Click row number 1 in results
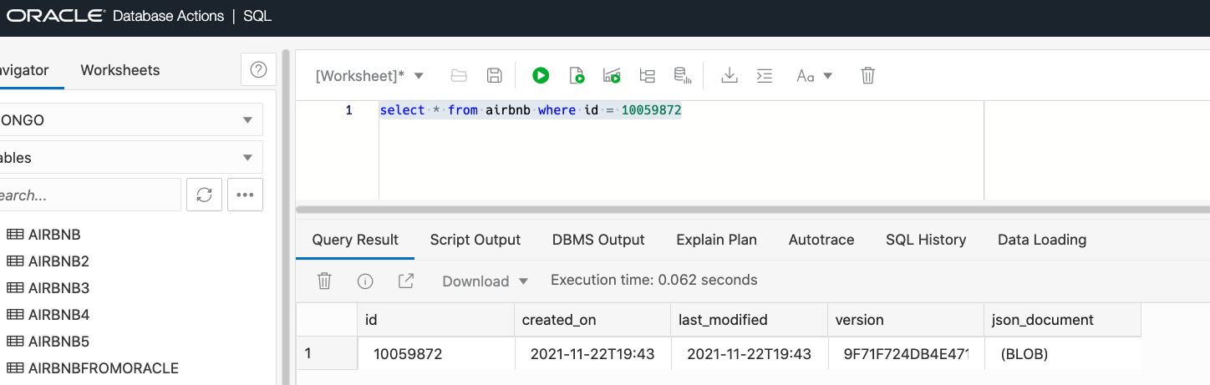 327,354
